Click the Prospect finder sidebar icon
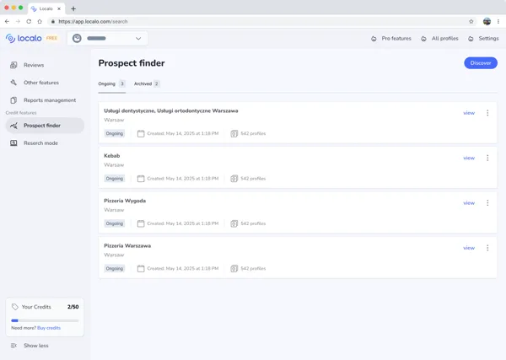Viewport: 506px width, 360px height. coord(13,126)
